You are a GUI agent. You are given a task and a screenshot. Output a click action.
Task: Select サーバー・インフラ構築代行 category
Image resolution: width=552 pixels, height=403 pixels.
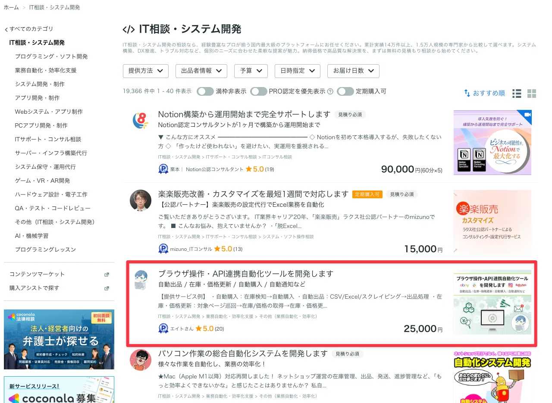pyautogui.click(x=51, y=153)
